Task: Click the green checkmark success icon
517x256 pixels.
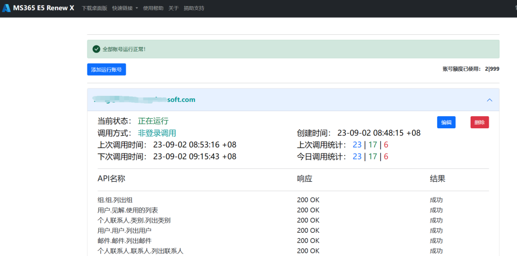Action: pyautogui.click(x=96, y=49)
